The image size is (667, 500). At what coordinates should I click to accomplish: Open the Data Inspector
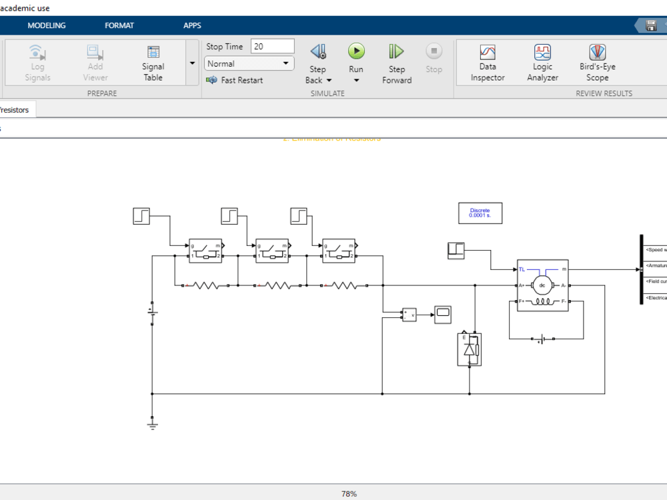(x=488, y=63)
